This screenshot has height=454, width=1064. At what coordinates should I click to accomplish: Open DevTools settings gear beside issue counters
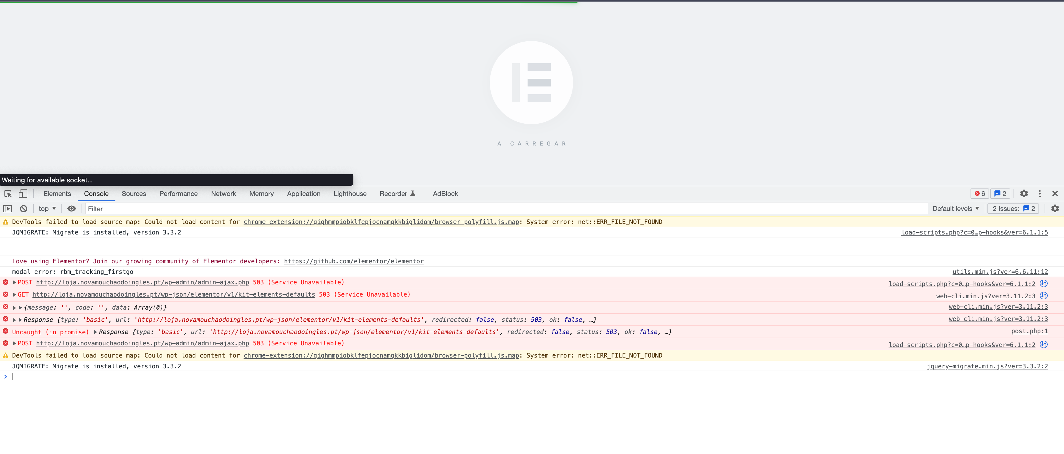(x=1024, y=193)
